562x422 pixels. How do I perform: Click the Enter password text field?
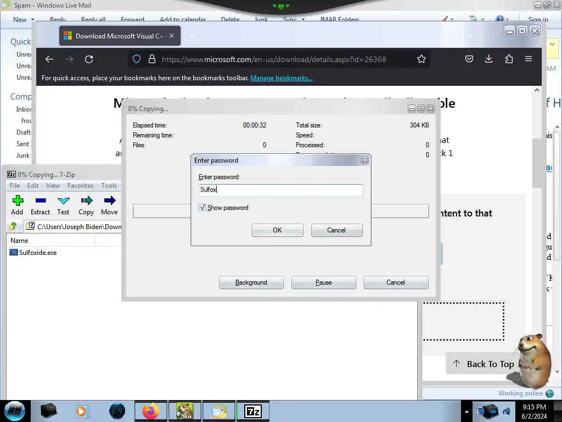pos(280,190)
